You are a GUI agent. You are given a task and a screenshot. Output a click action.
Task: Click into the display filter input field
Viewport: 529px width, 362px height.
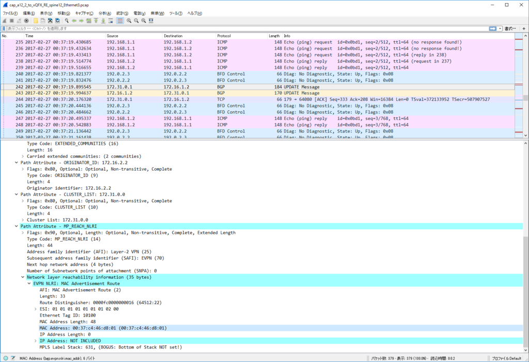pyautogui.click(x=246, y=29)
